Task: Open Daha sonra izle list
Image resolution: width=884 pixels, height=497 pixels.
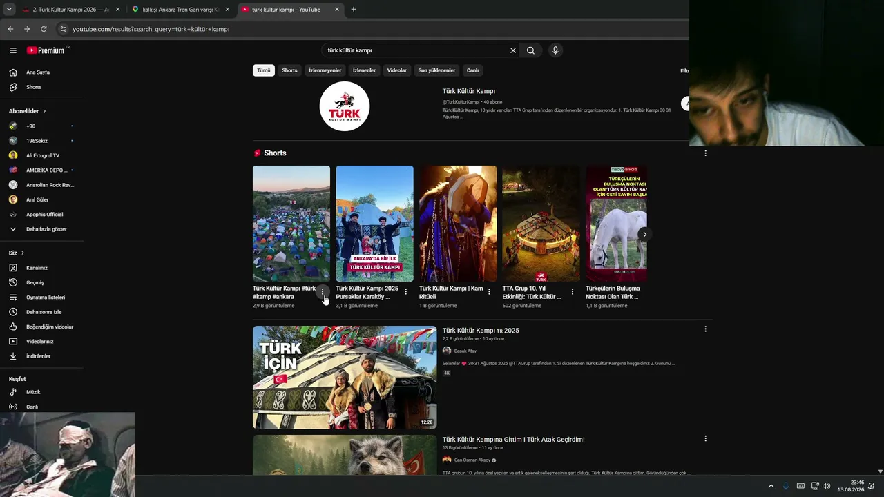Action: point(44,312)
